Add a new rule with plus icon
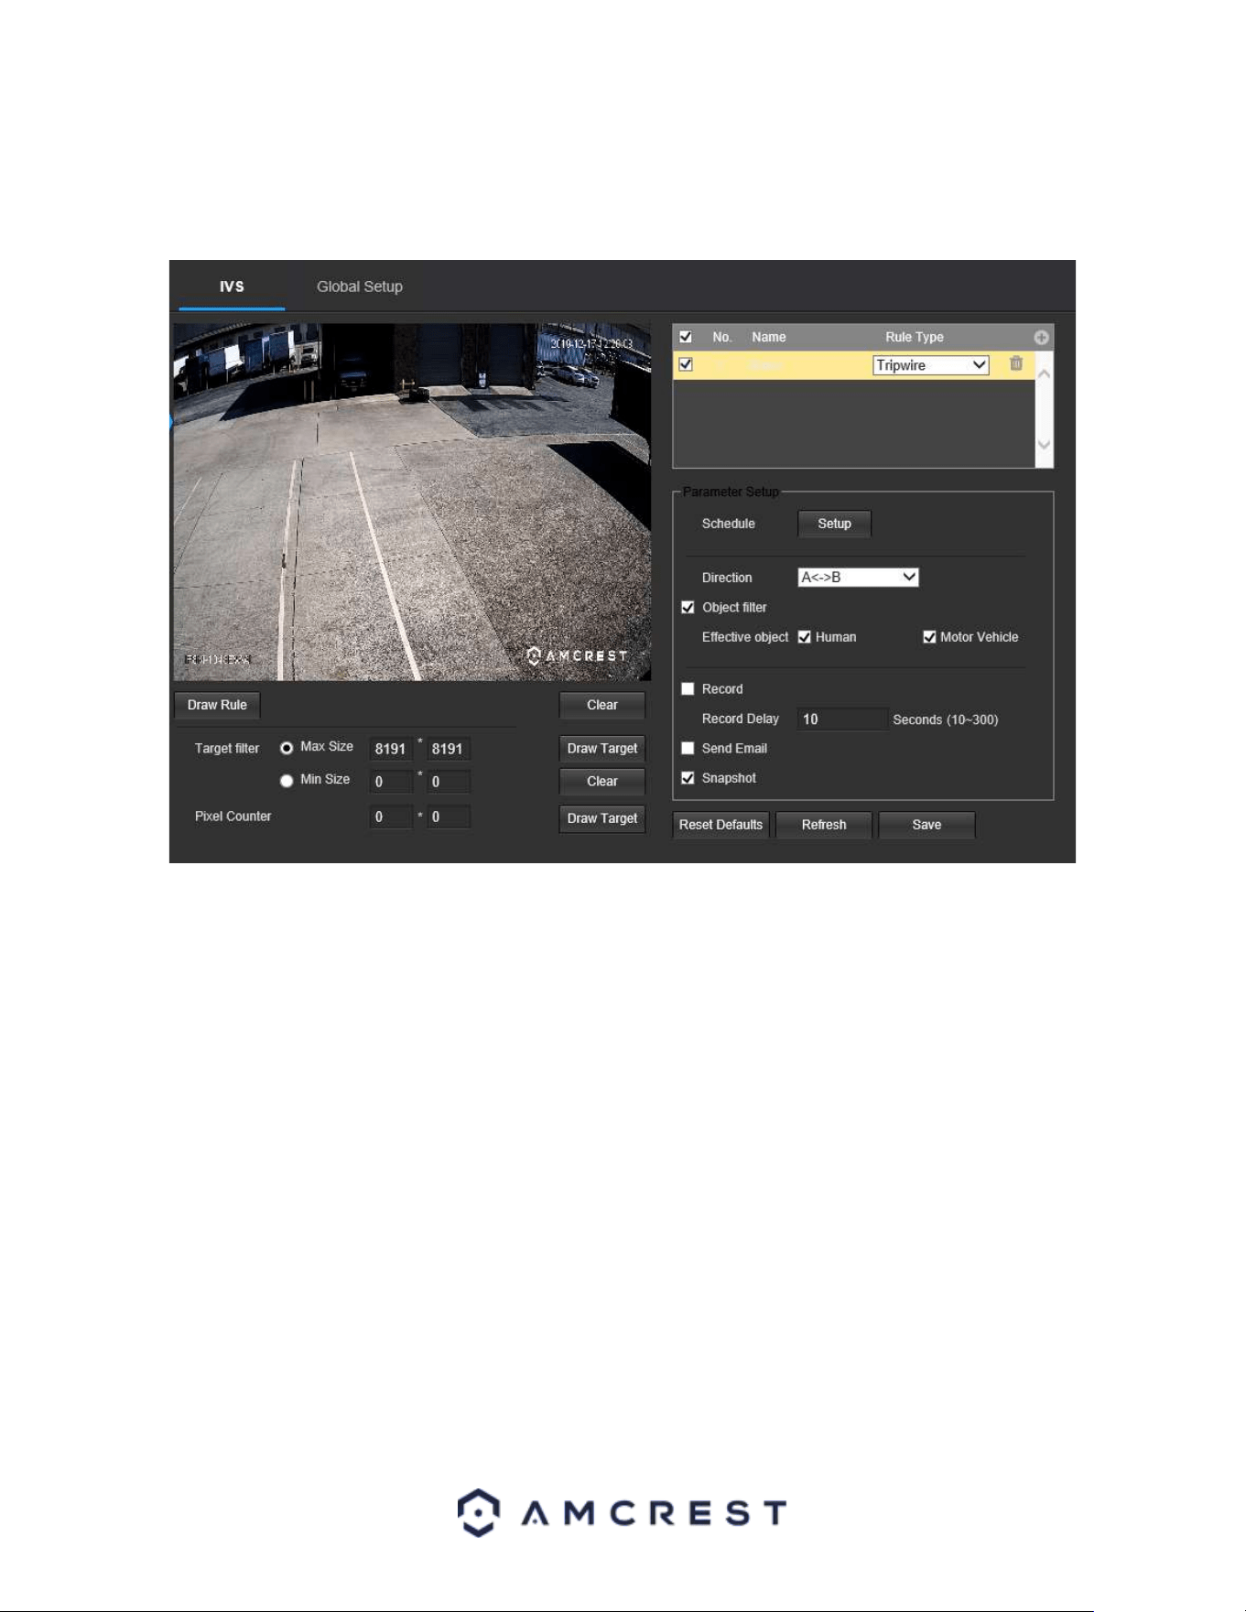 (1041, 338)
